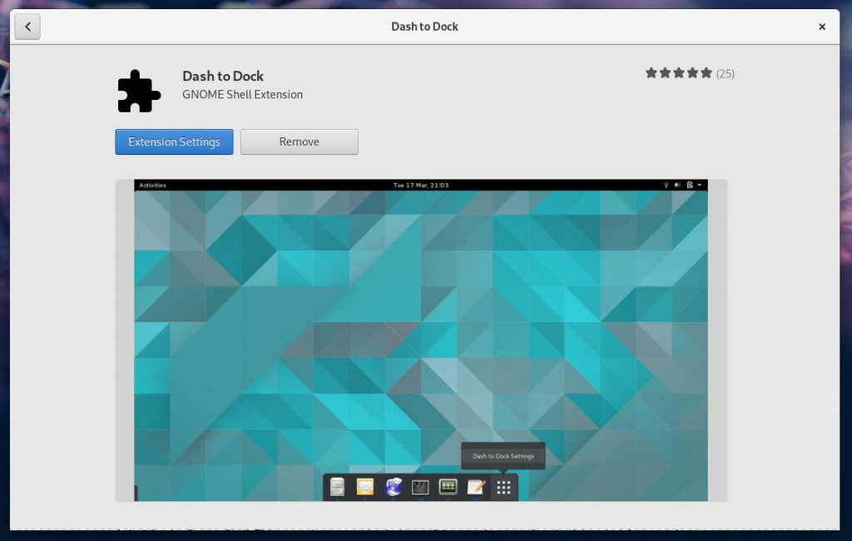Screen dimensions: 852x541
Task: Navigate back with the arrow button
Action: [x=27, y=26]
